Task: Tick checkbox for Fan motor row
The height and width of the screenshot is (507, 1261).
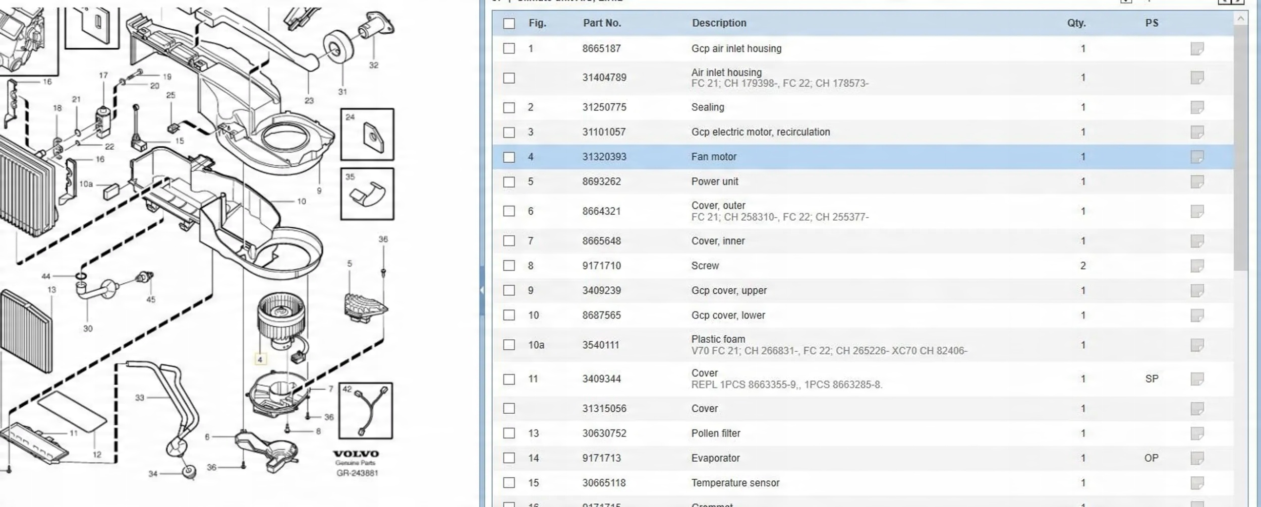Action: point(509,157)
